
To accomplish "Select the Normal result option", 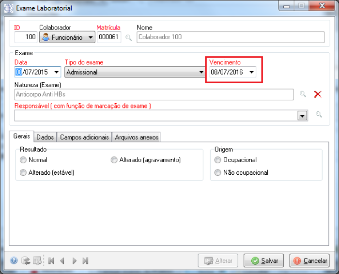I will point(23,160).
